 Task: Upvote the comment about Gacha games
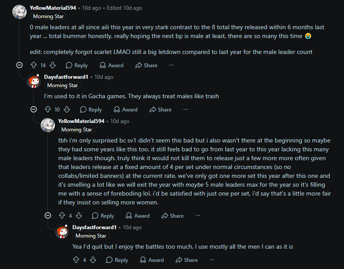point(48,109)
